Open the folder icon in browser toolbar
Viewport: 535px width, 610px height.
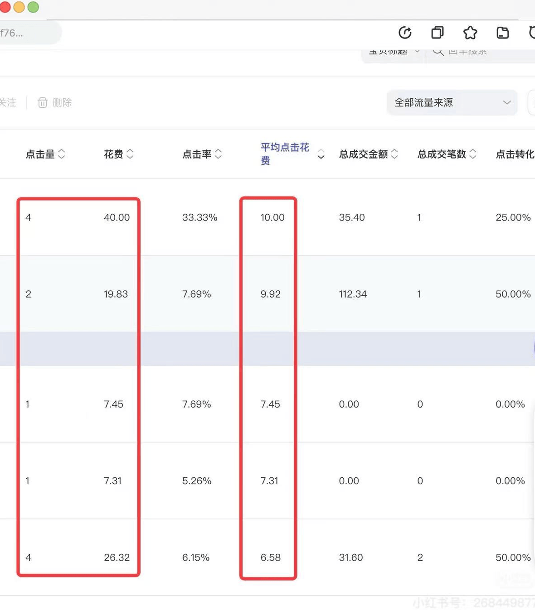click(503, 33)
